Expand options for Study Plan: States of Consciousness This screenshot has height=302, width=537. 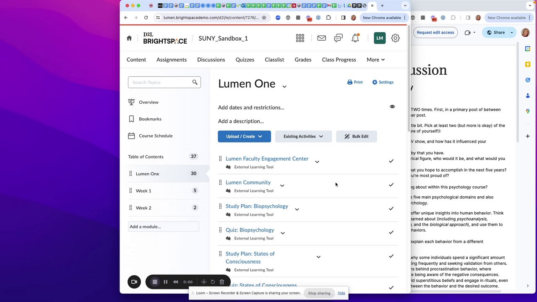point(318,257)
